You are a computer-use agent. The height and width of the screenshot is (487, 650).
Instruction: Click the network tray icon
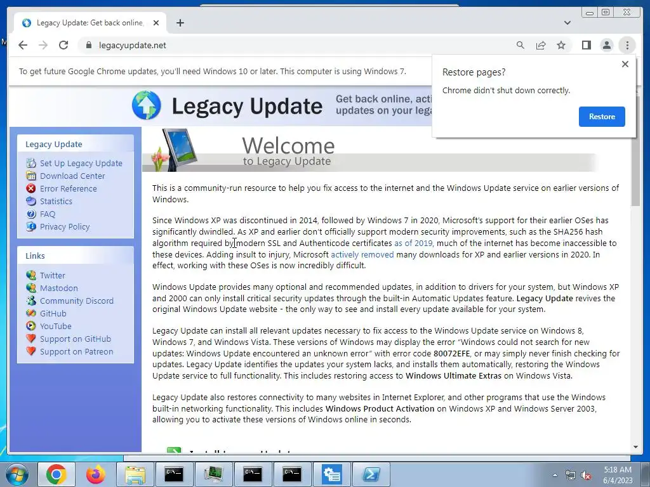[x=571, y=476]
